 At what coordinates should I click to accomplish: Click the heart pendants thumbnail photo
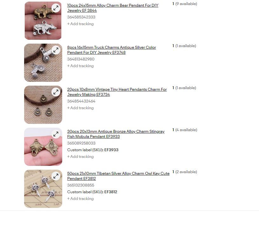pos(43,105)
